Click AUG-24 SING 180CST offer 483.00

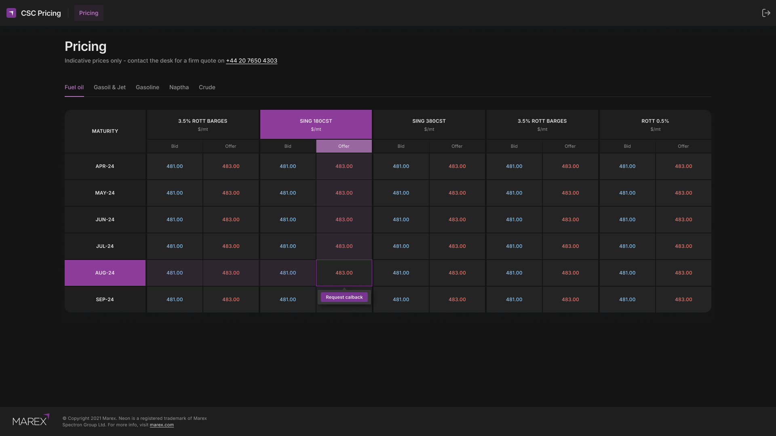pyautogui.click(x=344, y=273)
